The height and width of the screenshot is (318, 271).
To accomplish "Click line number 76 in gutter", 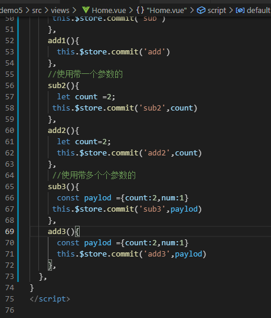I will pos(9,310).
